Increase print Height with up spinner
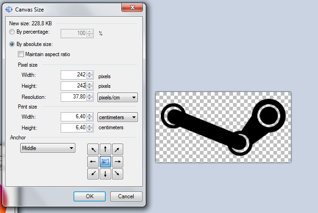Image resolution: width=318 pixels, height=213 pixels. [90, 126]
